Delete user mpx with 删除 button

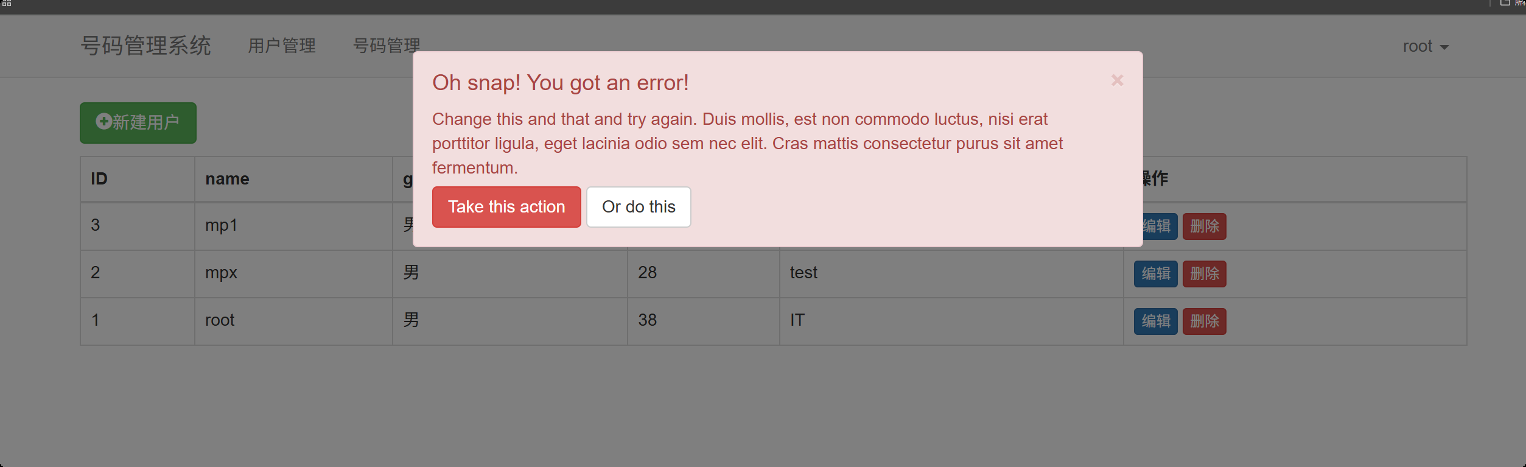coord(1204,274)
